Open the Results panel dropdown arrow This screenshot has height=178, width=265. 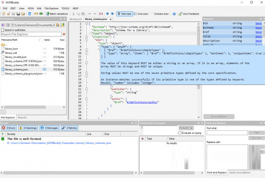[132, 123]
